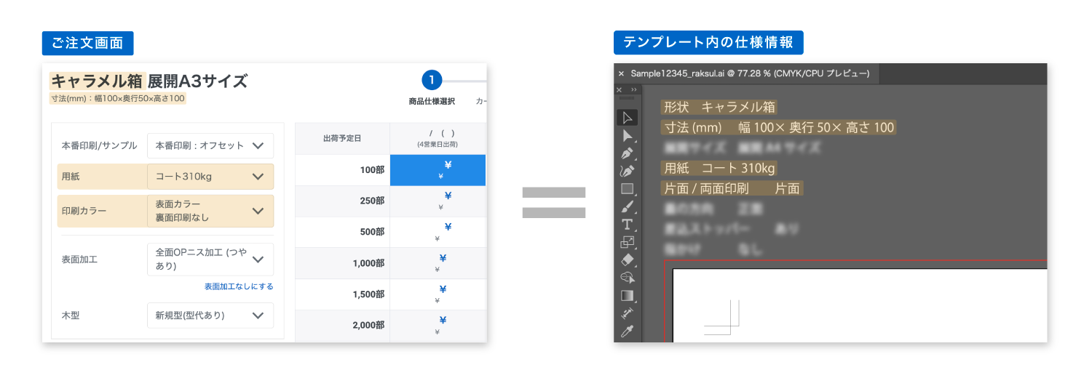The width and height of the screenshot is (1092, 386).
Task: Open the 新規型(型代あり) dropdown
Action: (x=210, y=315)
